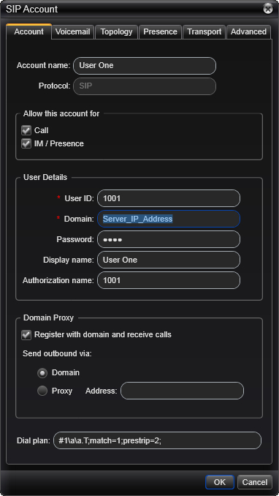Screen dimensions: 279x496
Task: Click the Cancel button
Action: (255, 482)
